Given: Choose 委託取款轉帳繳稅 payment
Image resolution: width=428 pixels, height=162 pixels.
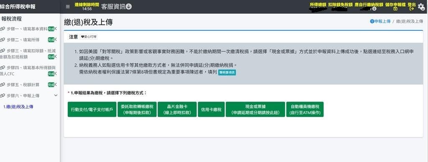Looking at the screenshot, I should click(137, 109).
